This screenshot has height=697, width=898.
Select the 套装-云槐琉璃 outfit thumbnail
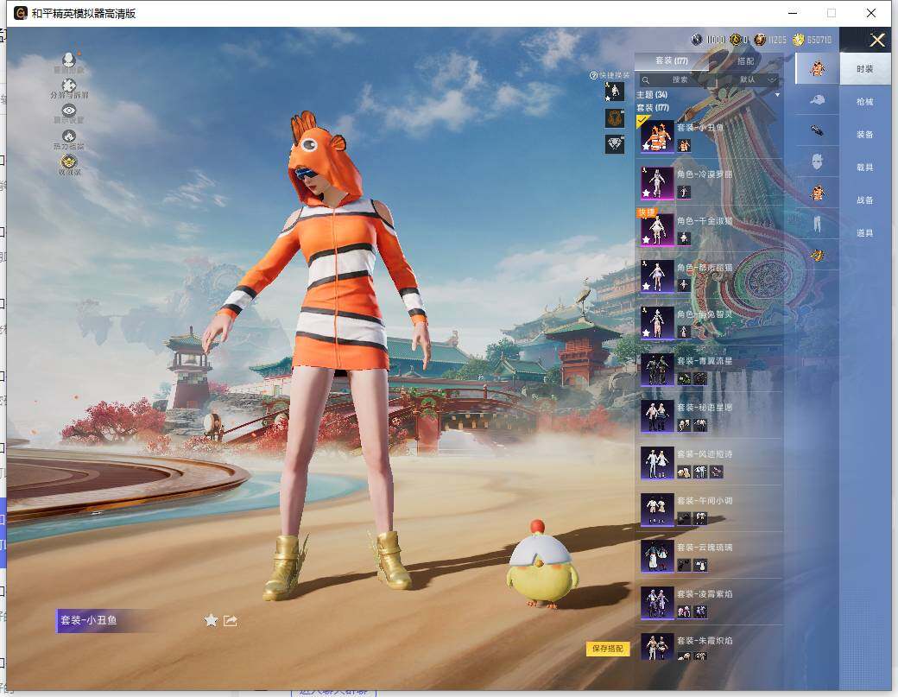(x=657, y=556)
